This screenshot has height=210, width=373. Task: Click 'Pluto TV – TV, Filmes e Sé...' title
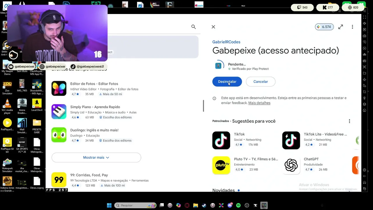(x=256, y=159)
